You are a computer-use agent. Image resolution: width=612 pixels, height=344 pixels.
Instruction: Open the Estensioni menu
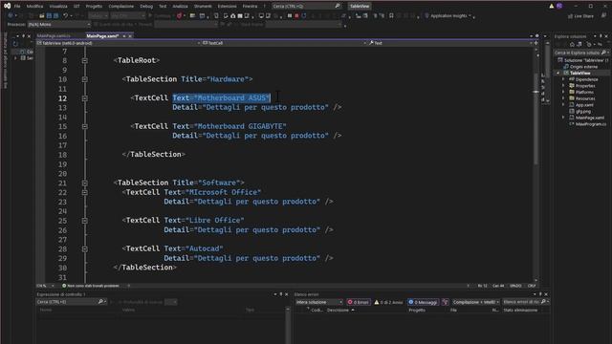coord(228,7)
